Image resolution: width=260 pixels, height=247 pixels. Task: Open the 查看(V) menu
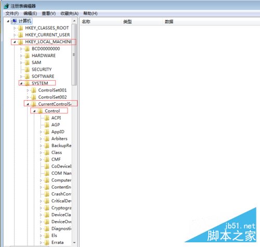tap(49, 14)
